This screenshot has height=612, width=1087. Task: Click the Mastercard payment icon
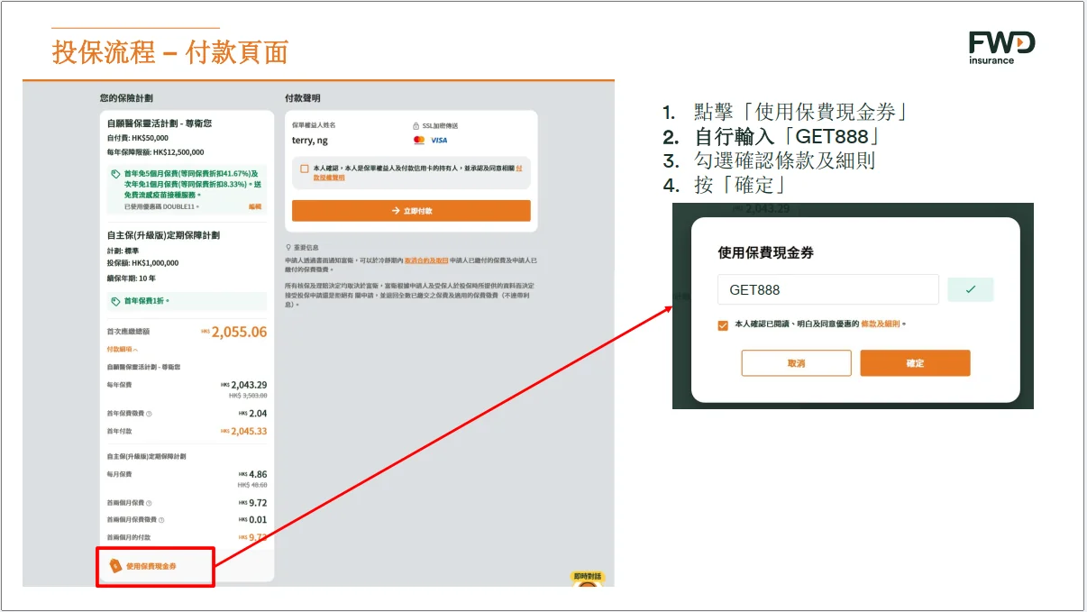coord(418,141)
